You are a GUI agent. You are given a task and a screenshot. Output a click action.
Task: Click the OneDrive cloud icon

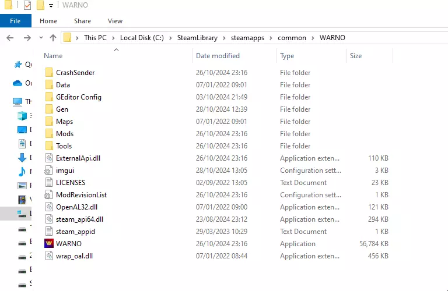tap(17, 83)
